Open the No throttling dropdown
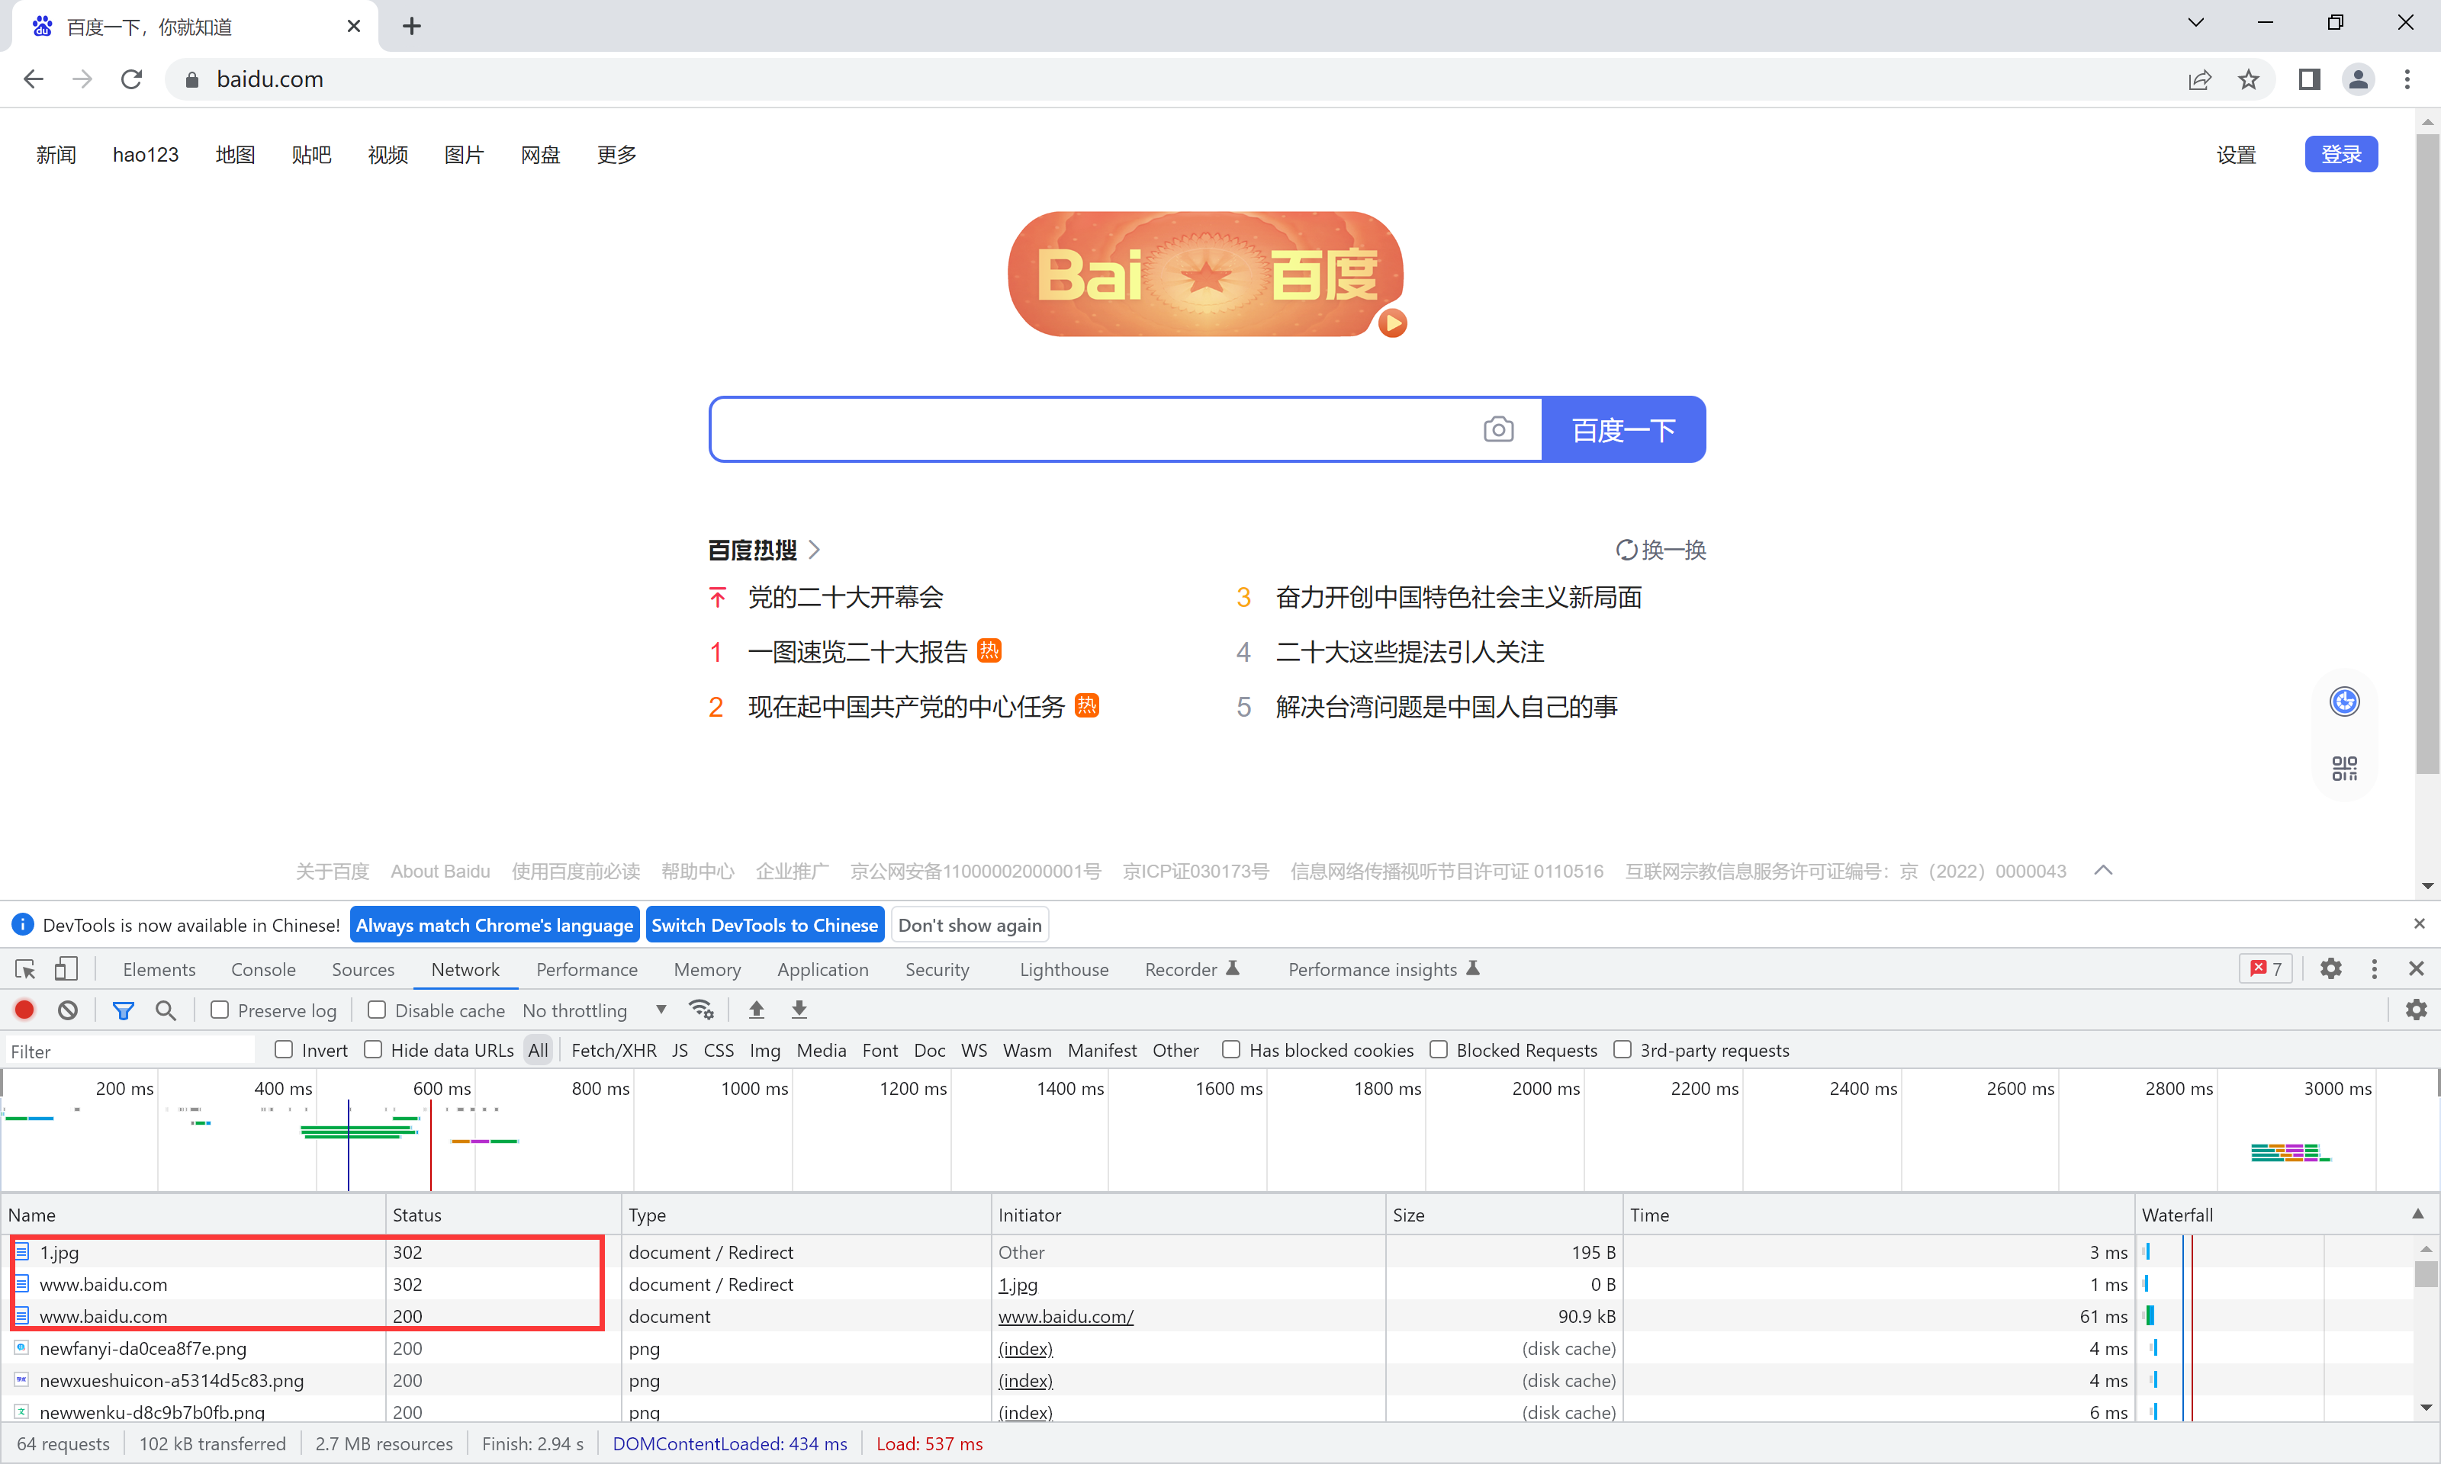This screenshot has height=1464, width=2441. click(595, 1010)
